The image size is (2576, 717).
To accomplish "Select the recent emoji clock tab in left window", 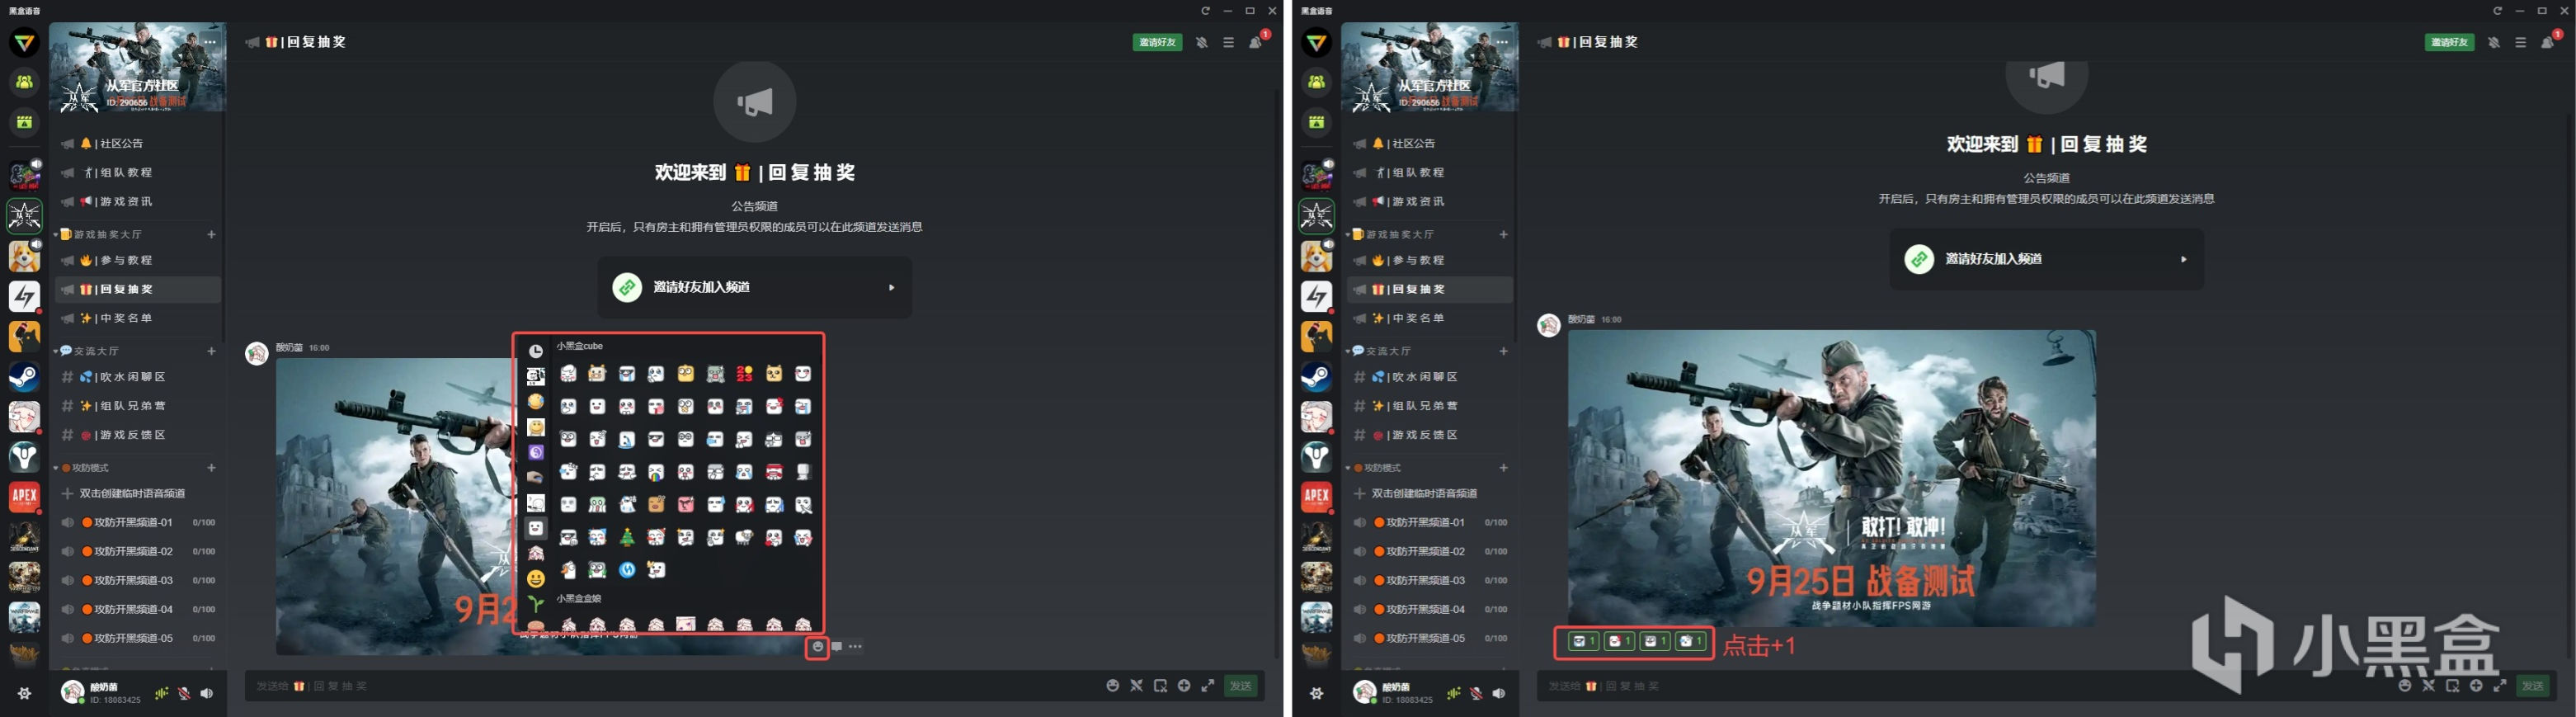I will 536,351.
